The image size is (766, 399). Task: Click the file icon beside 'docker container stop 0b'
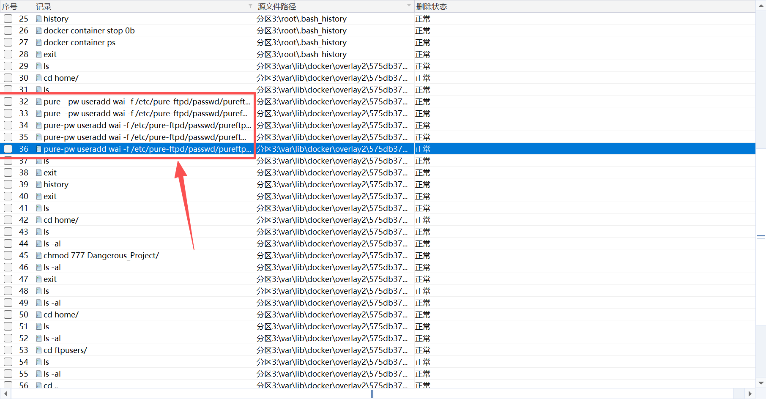39,31
